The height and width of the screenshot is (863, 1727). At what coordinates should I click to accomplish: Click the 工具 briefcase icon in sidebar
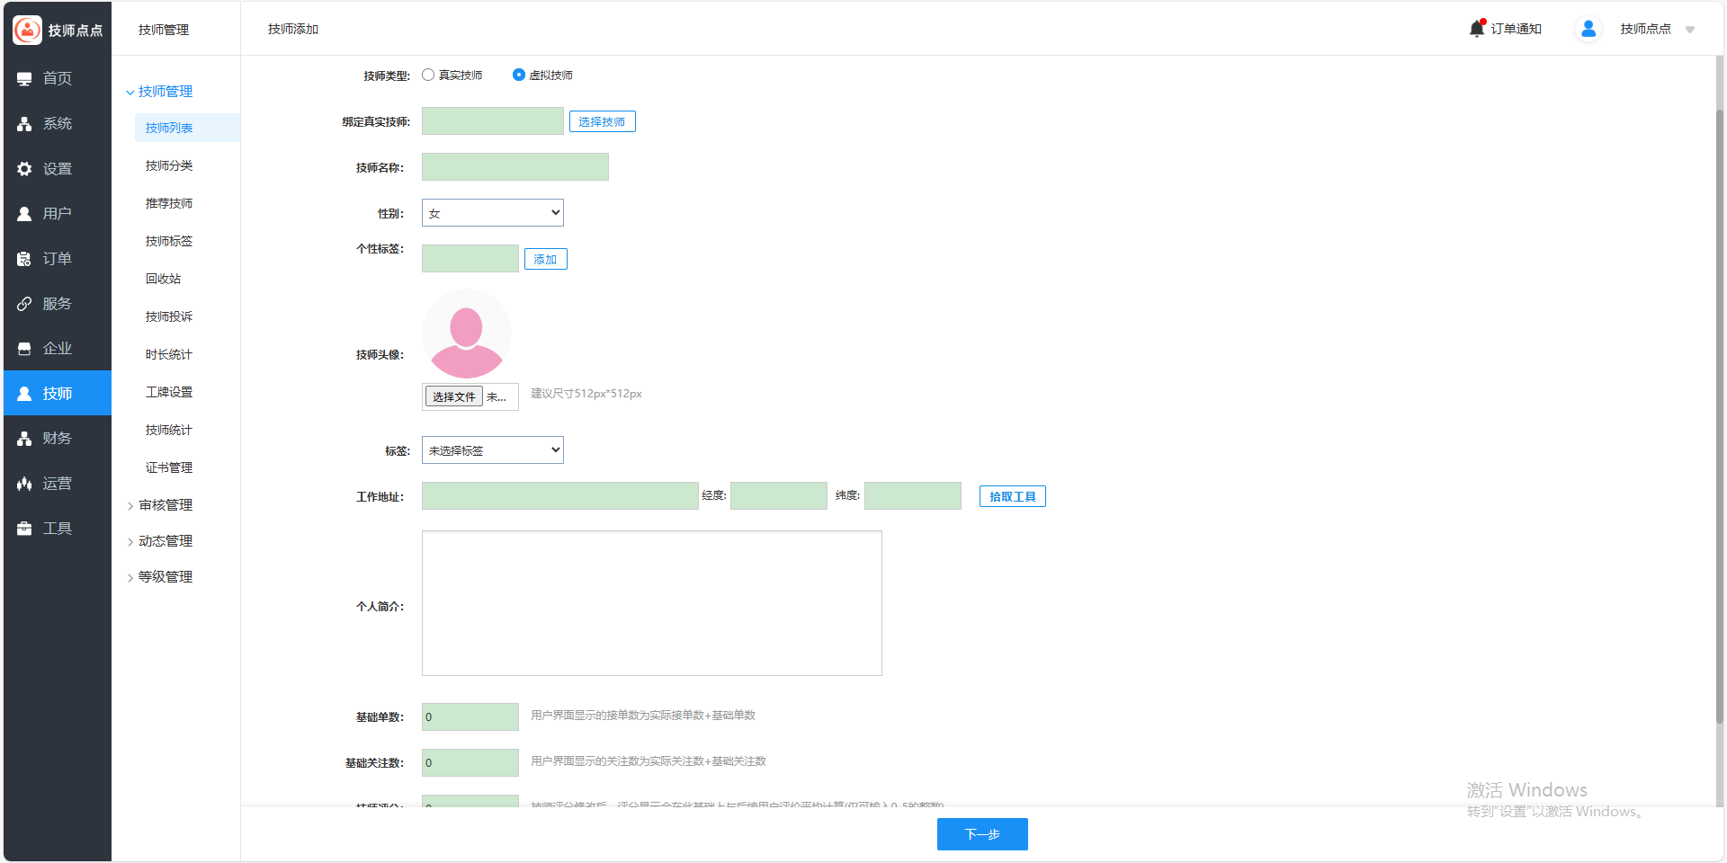pos(24,529)
